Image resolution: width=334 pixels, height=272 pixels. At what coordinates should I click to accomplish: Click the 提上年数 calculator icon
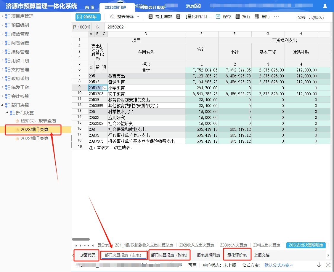click(x=150, y=17)
